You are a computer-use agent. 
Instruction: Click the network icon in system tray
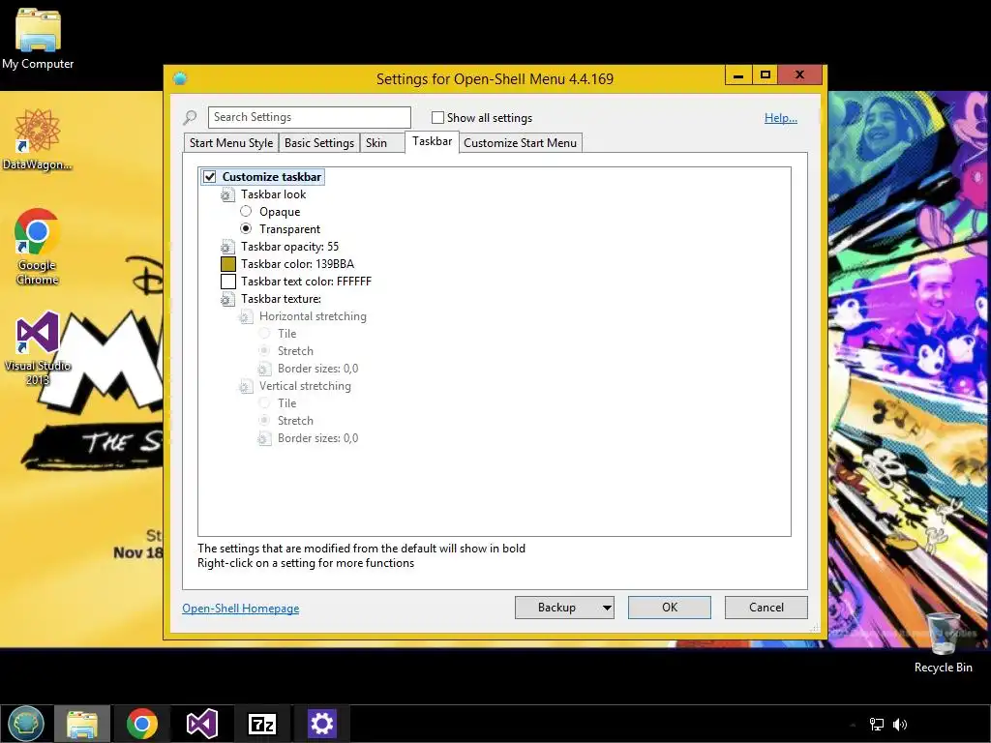(x=877, y=724)
